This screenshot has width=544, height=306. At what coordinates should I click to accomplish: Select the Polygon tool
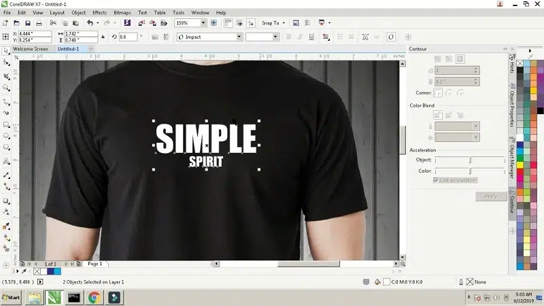point(6,147)
